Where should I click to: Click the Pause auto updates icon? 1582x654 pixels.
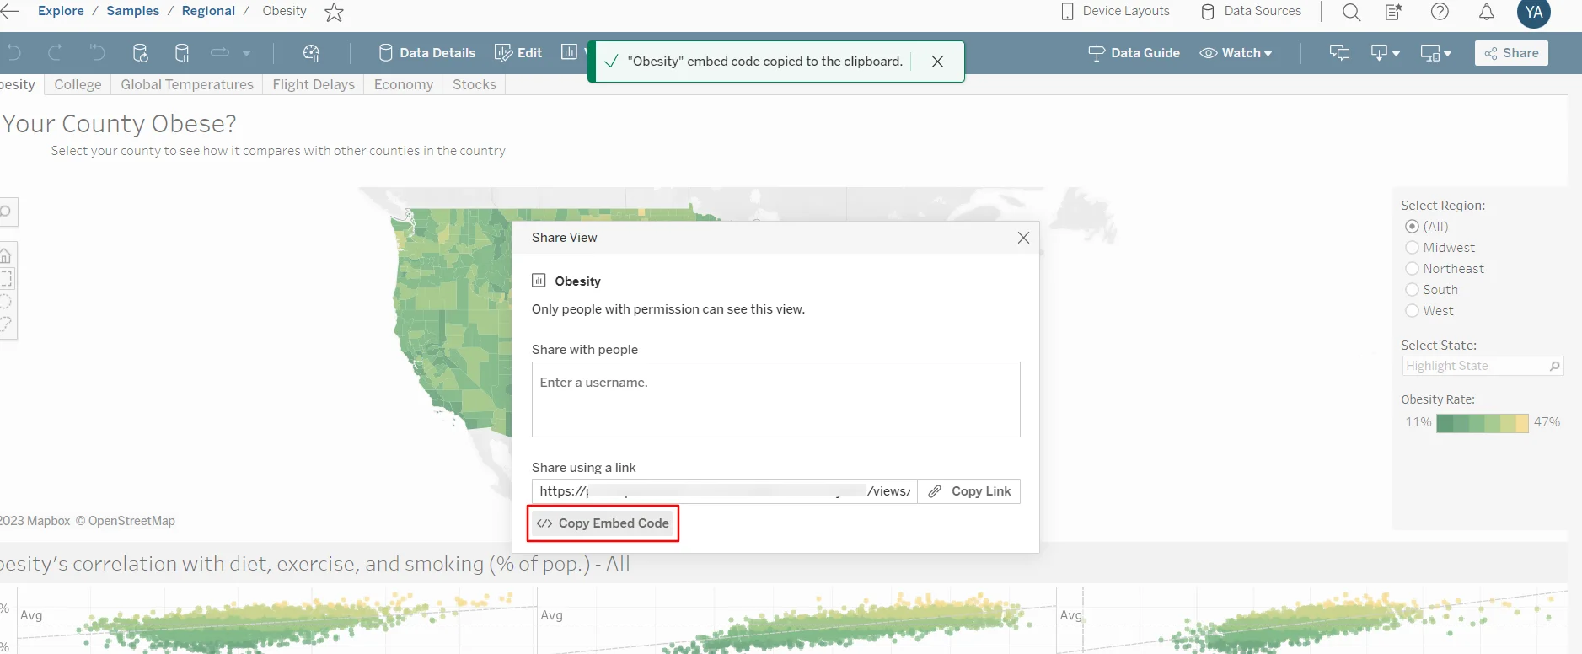[182, 53]
